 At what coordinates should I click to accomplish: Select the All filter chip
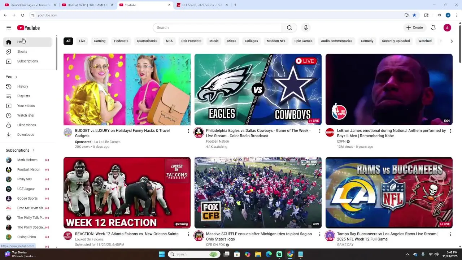[68, 41]
